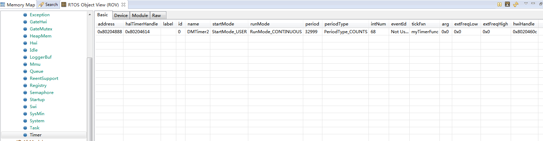
Task: Click the Search tab flashlight icon
Action: click(41, 5)
